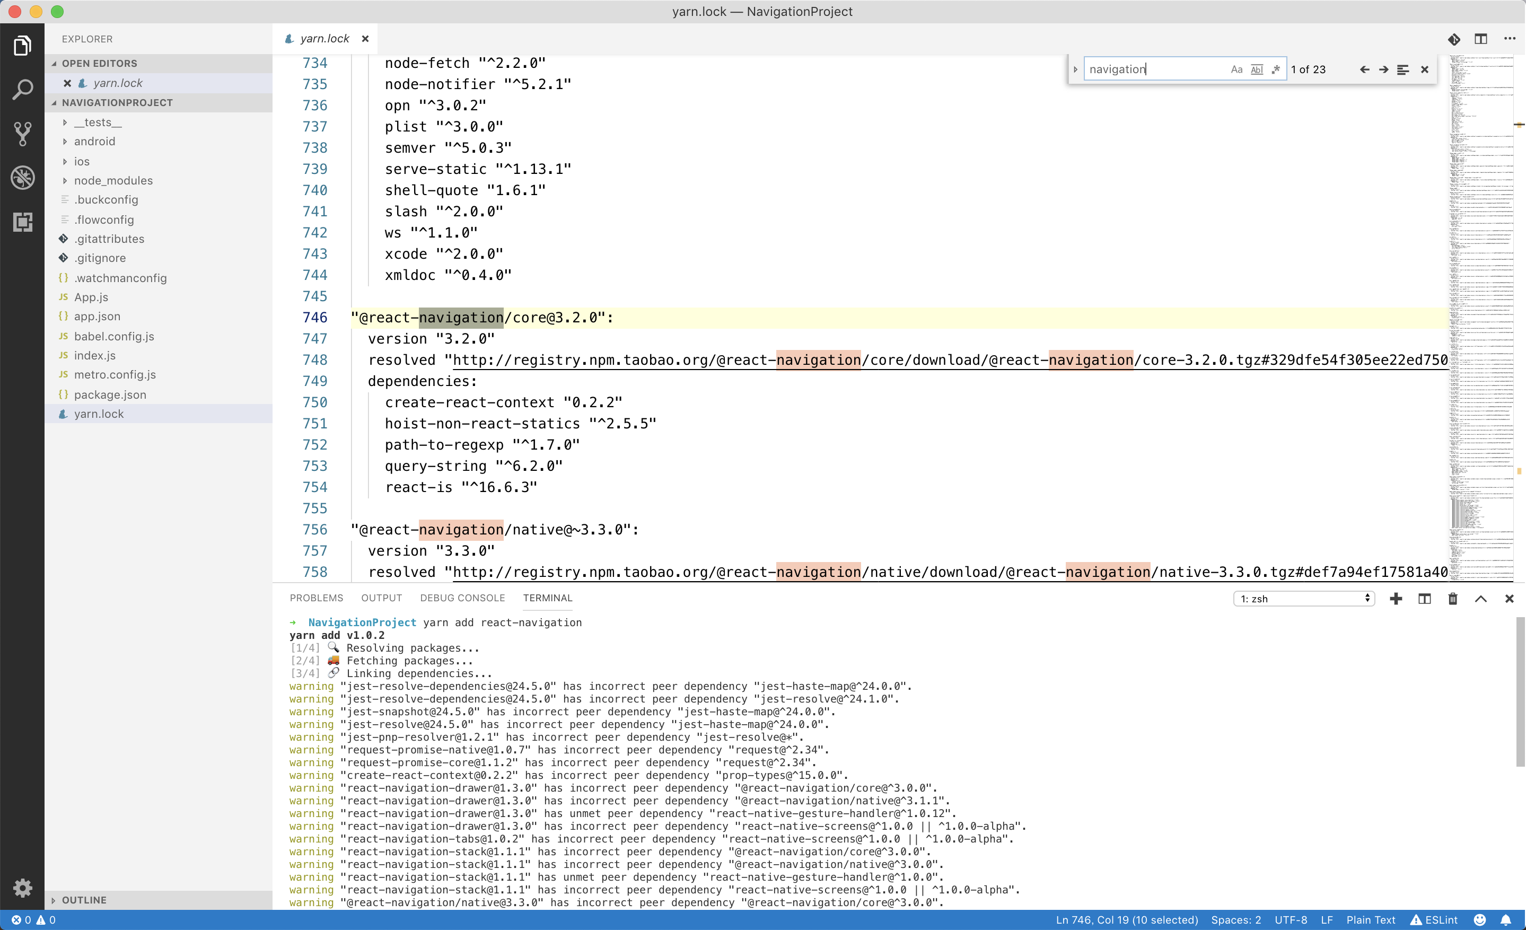Select the yarn.lock editor tab
Viewport: 1526px width, 930px height.
[x=325, y=38]
